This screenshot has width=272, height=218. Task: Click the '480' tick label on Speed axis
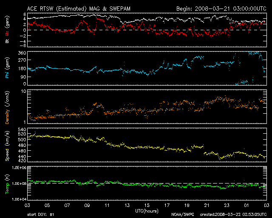pyautogui.click(x=22, y=145)
